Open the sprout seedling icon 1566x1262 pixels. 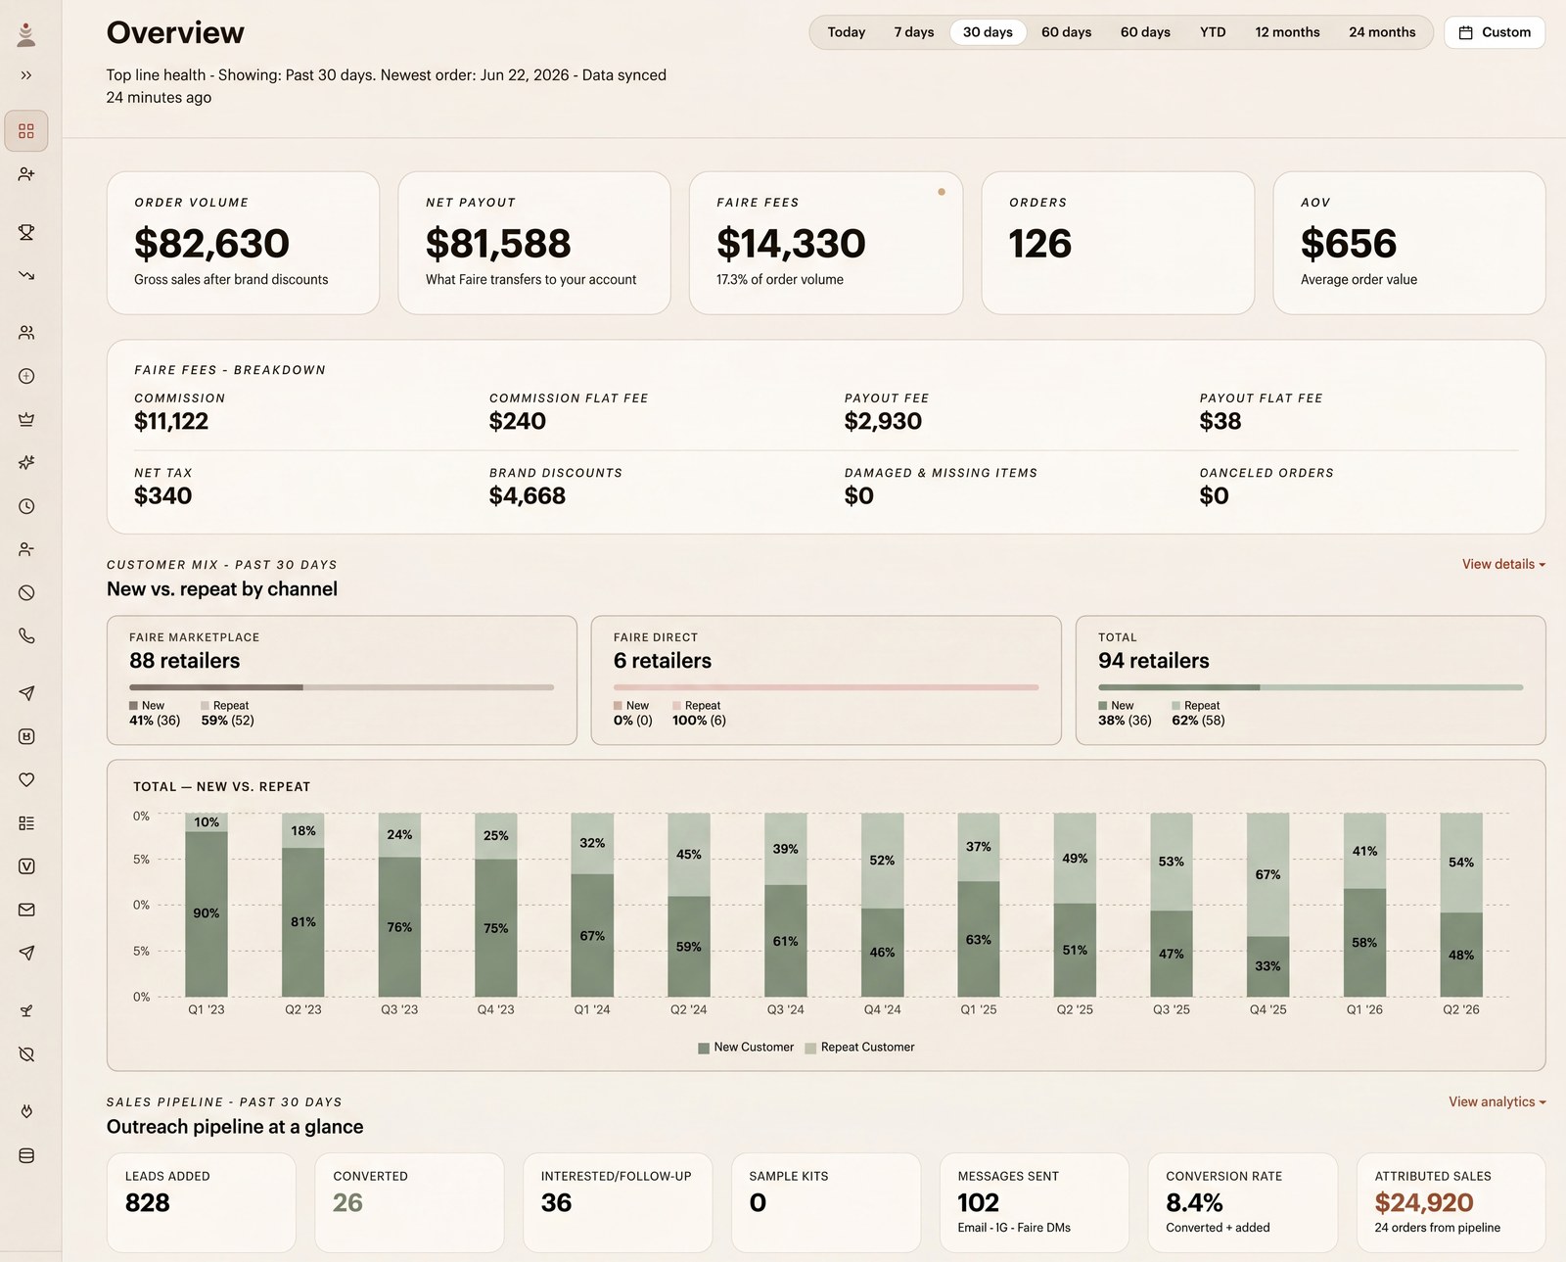click(x=26, y=1010)
